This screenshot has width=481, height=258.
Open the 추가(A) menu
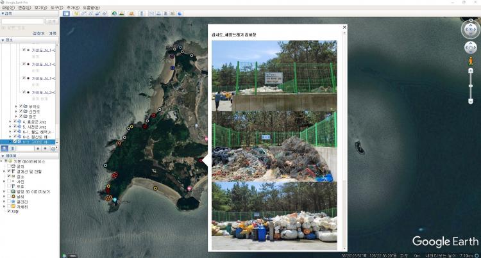(x=73, y=7)
